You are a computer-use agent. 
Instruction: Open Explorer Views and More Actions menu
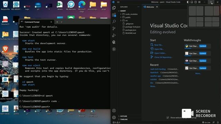tap(138, 7)
